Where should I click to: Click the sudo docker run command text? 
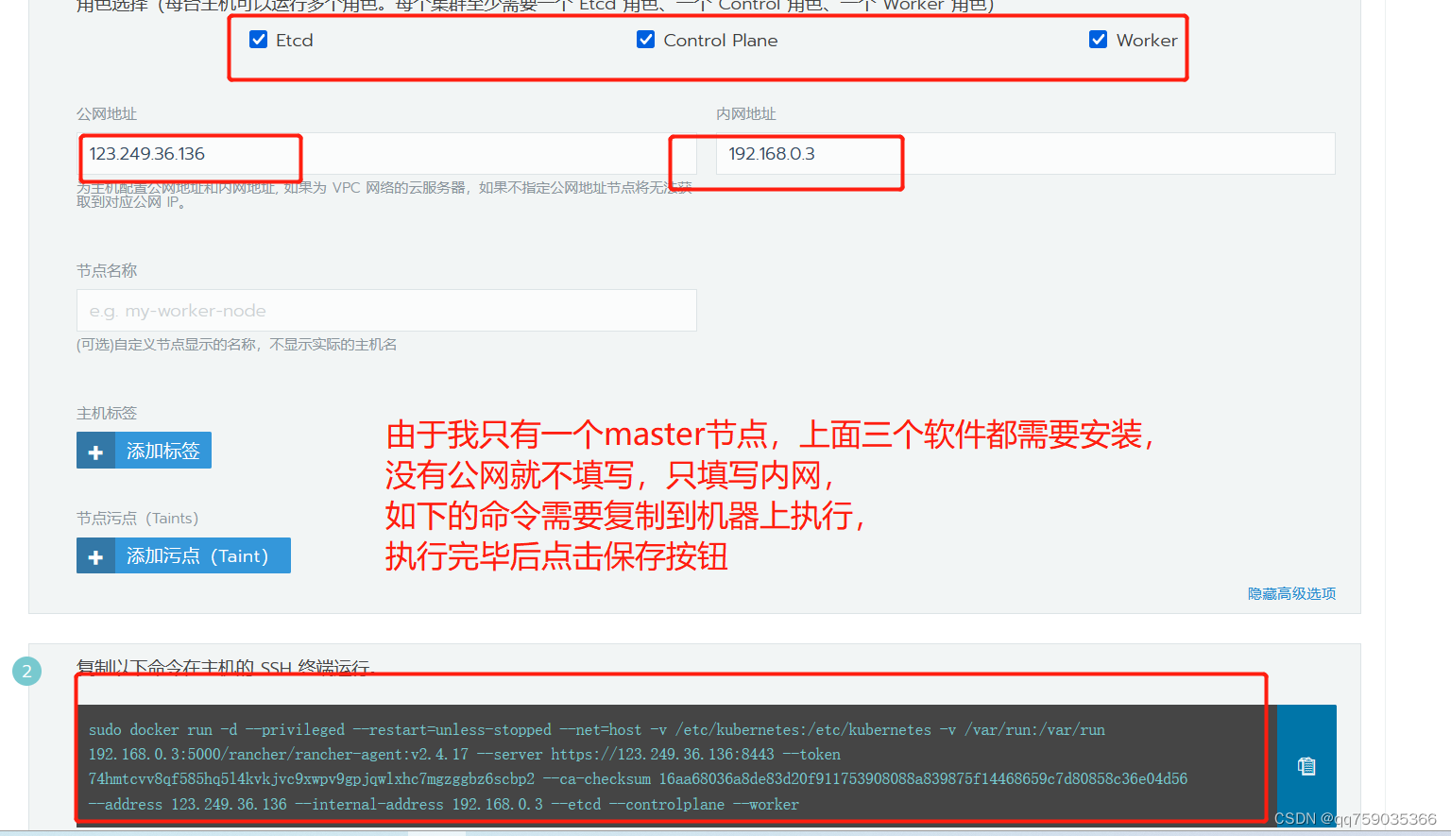tap(638, 767)
